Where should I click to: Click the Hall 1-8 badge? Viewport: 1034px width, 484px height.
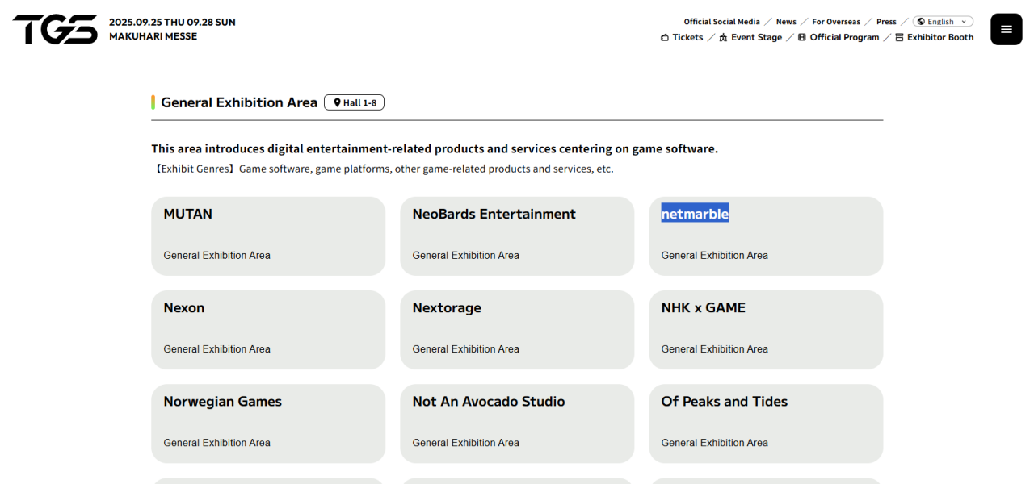(354, 102)
